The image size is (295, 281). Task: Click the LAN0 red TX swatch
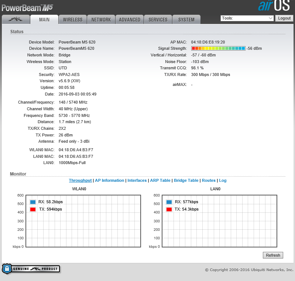(169, 209)
